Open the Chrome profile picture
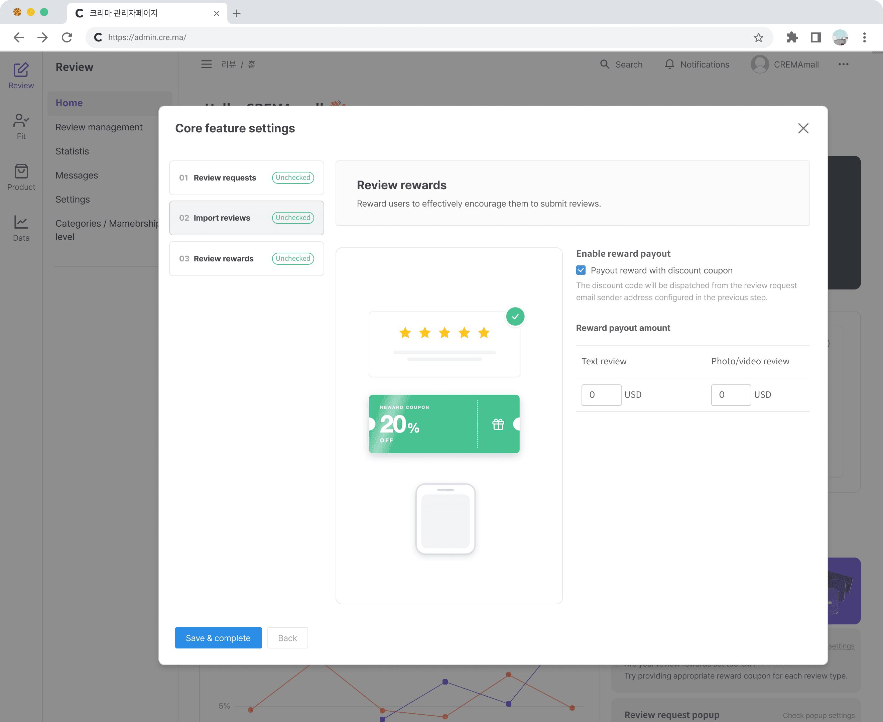This screenshot has height=722, width=883. pos(840,37)
